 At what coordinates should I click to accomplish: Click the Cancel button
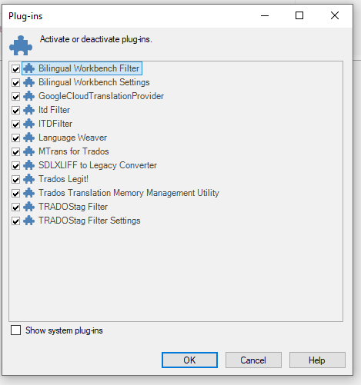point(253,360)
